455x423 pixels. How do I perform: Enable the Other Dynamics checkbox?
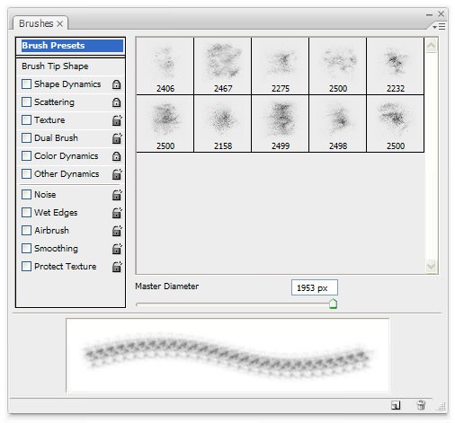[x=26, y=174]
